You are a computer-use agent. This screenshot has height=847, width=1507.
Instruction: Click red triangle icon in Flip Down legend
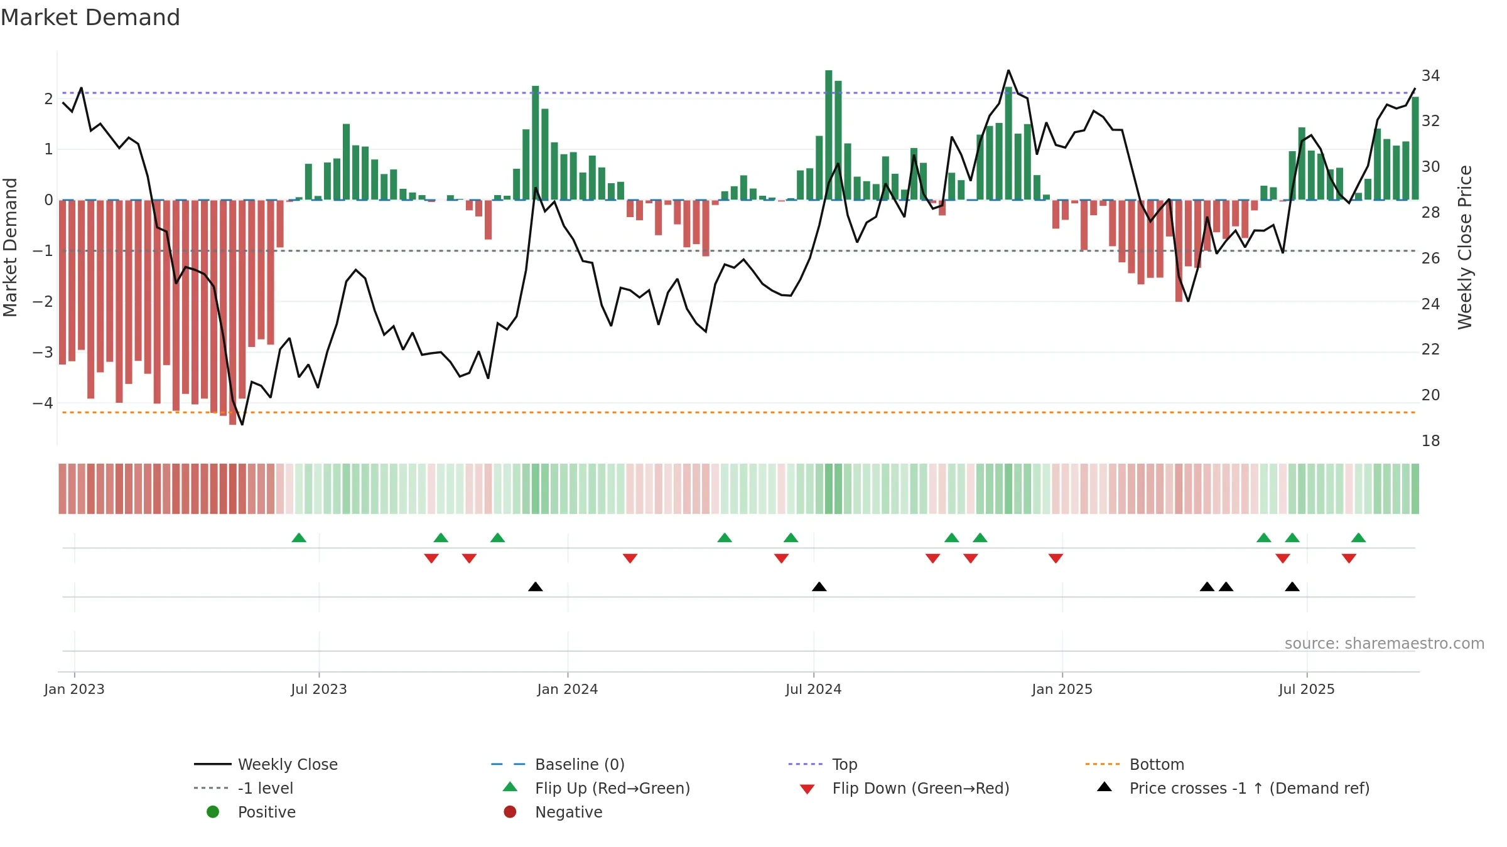click(808, 789)
